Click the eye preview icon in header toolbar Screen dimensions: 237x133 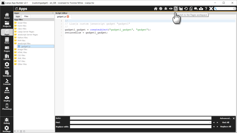point(171,9)
